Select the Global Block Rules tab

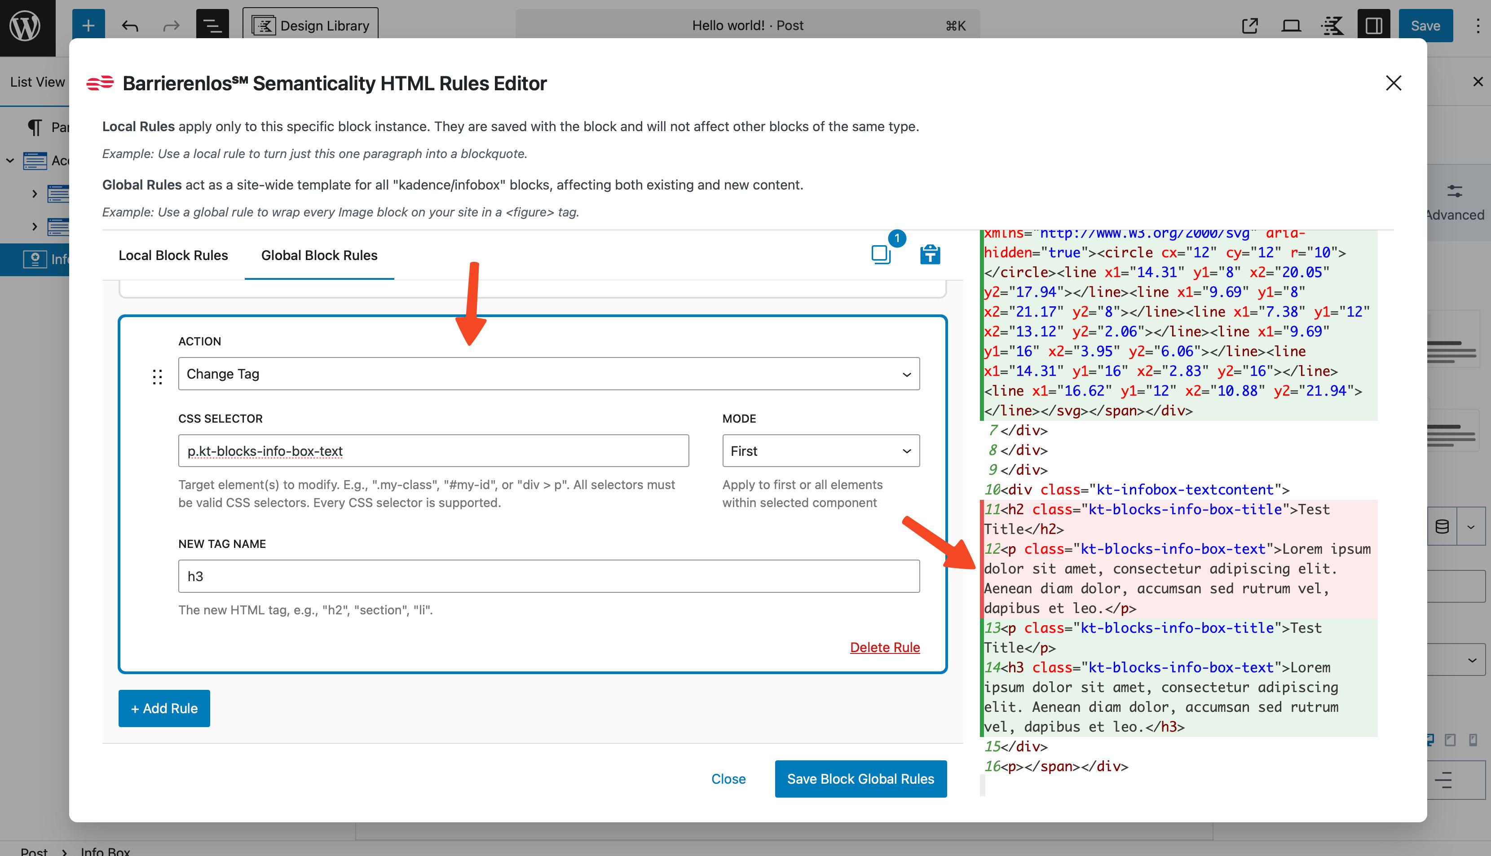pos(319,255)
